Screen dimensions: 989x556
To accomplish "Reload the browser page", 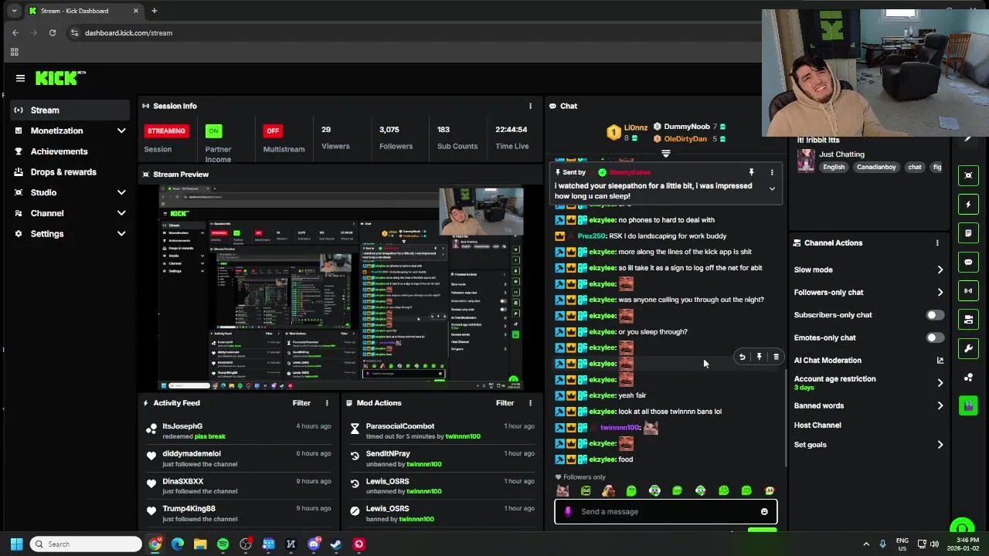I will click(52, 32).
